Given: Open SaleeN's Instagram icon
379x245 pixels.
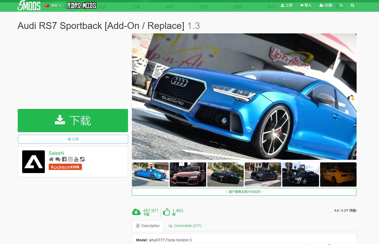Looking at the screenshot, I should (70, 159).
